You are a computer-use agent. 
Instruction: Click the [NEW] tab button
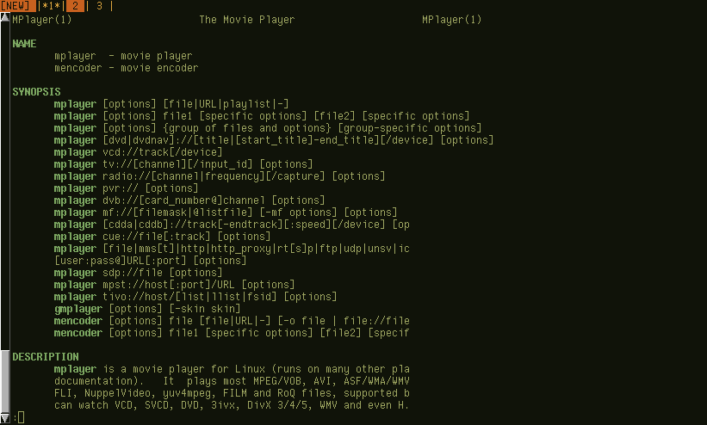pos(17,6)
